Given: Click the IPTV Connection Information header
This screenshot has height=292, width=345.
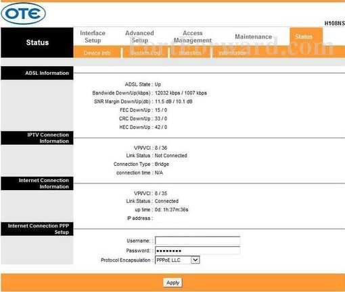Looking at the screenshot, I should tap(37, 138).
